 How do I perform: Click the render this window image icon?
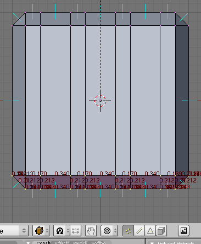[x=183, y=230]
